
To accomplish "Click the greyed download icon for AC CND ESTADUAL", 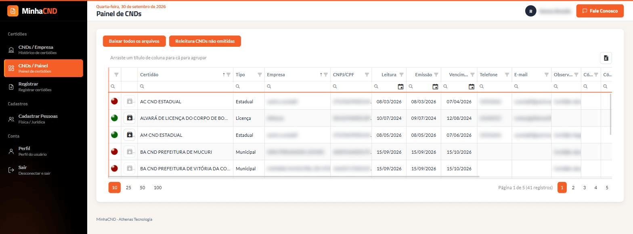I will [x=130, y=101].
